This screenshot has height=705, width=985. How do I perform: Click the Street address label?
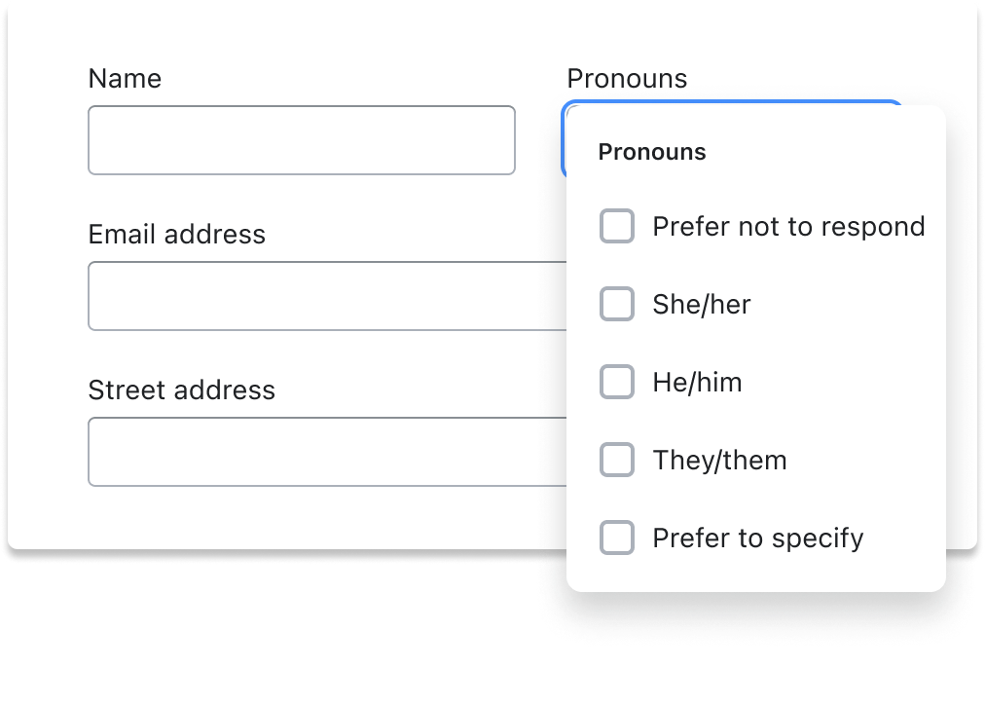(182, 390)
